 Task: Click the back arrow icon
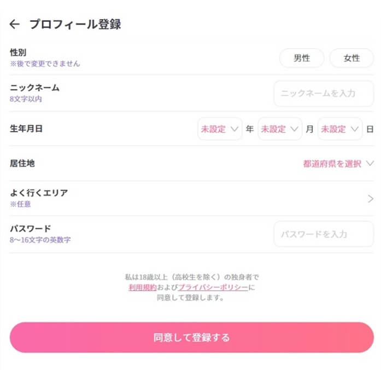[15, 24]
